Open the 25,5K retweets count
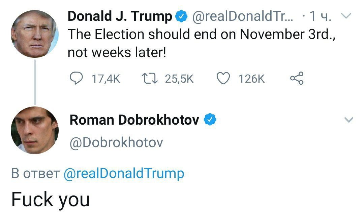The image size is (364, 218). 179,79
